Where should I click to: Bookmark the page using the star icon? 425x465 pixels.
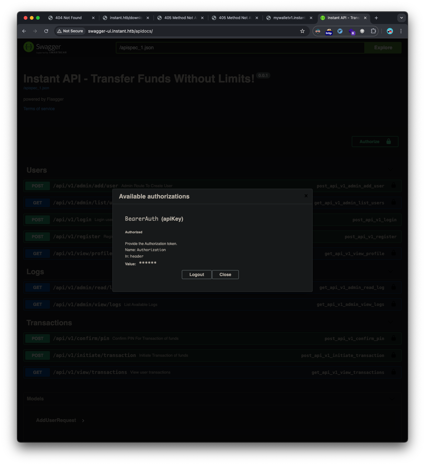tap(302, 31)
